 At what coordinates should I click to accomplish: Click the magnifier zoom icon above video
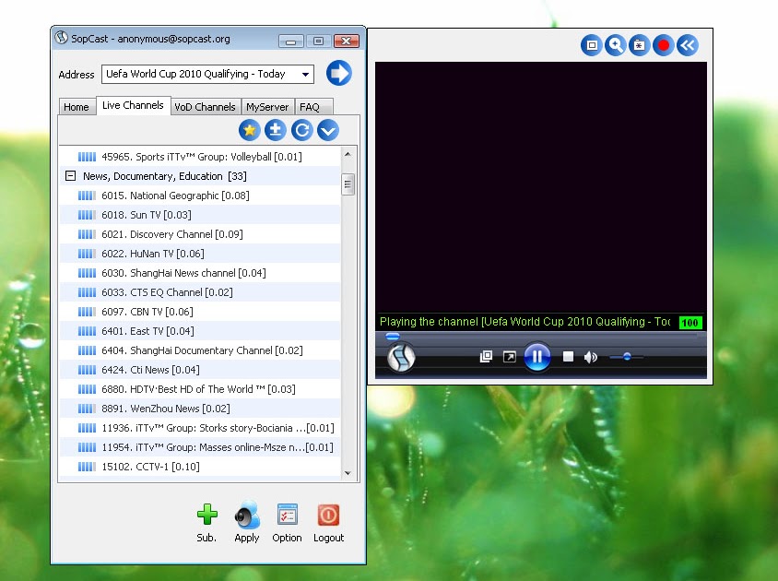pos(615,45)
